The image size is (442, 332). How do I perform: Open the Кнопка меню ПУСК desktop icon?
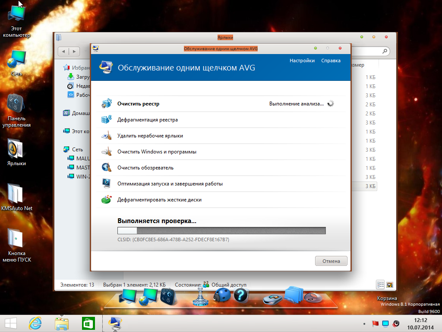click(x=16, y=246)
